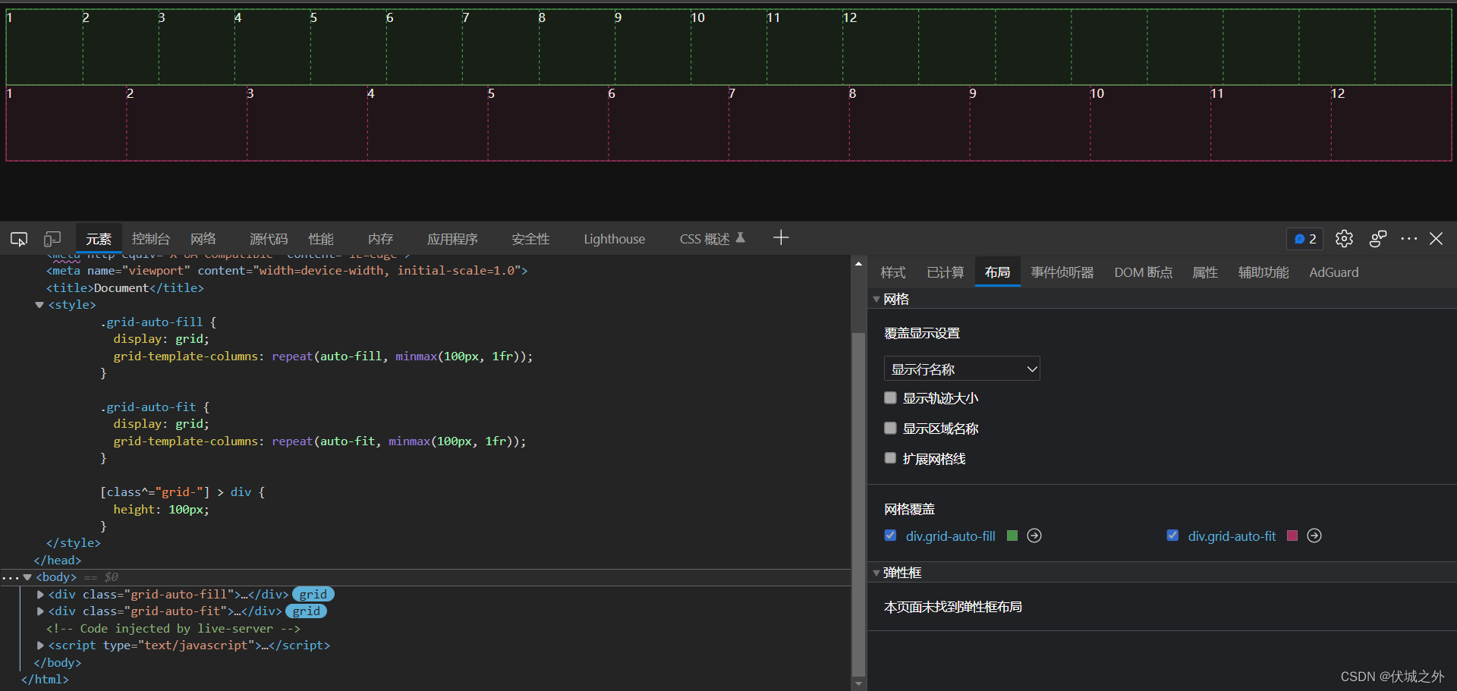1457x691 pixels.
Task: Open the 显示行名称 dropdown
Action: click(961, 369)
